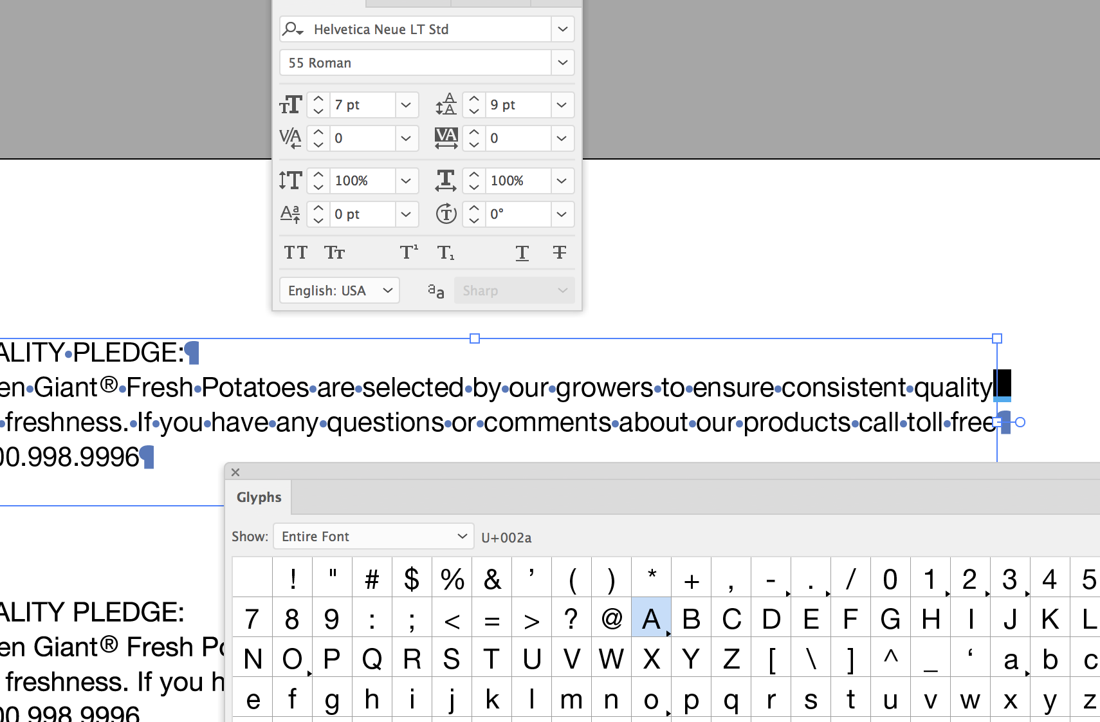Toggle All Caps formatting
This screenshot has height=722, width=1100.
[296, 252]
